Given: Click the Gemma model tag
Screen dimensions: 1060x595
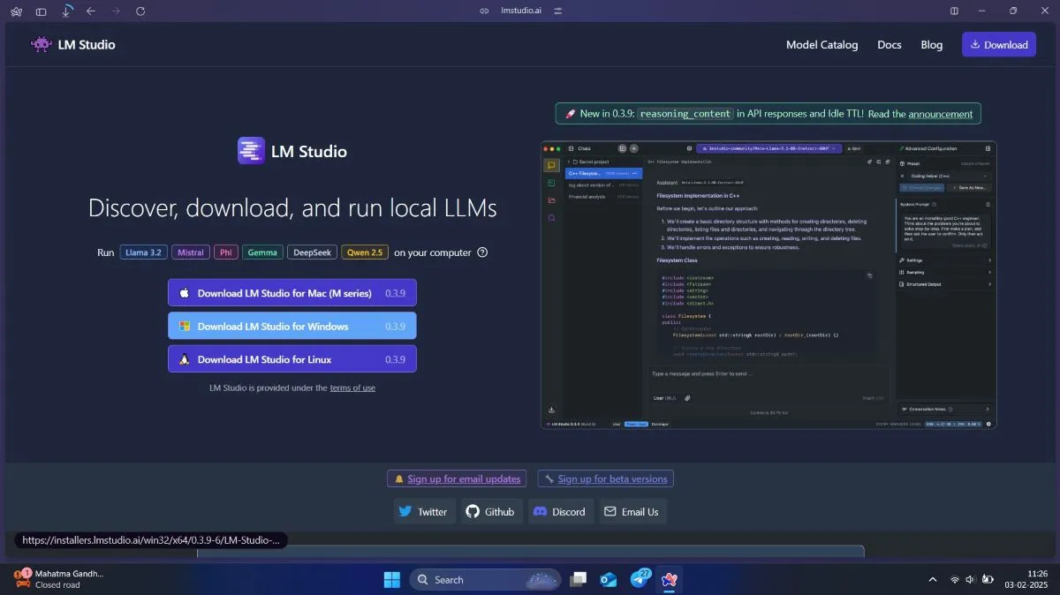Looking at the screenshot, I should coord(262,252).
